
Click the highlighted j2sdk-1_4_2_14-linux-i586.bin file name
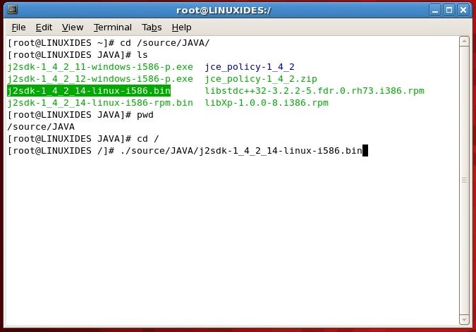(x=88, y=91)
